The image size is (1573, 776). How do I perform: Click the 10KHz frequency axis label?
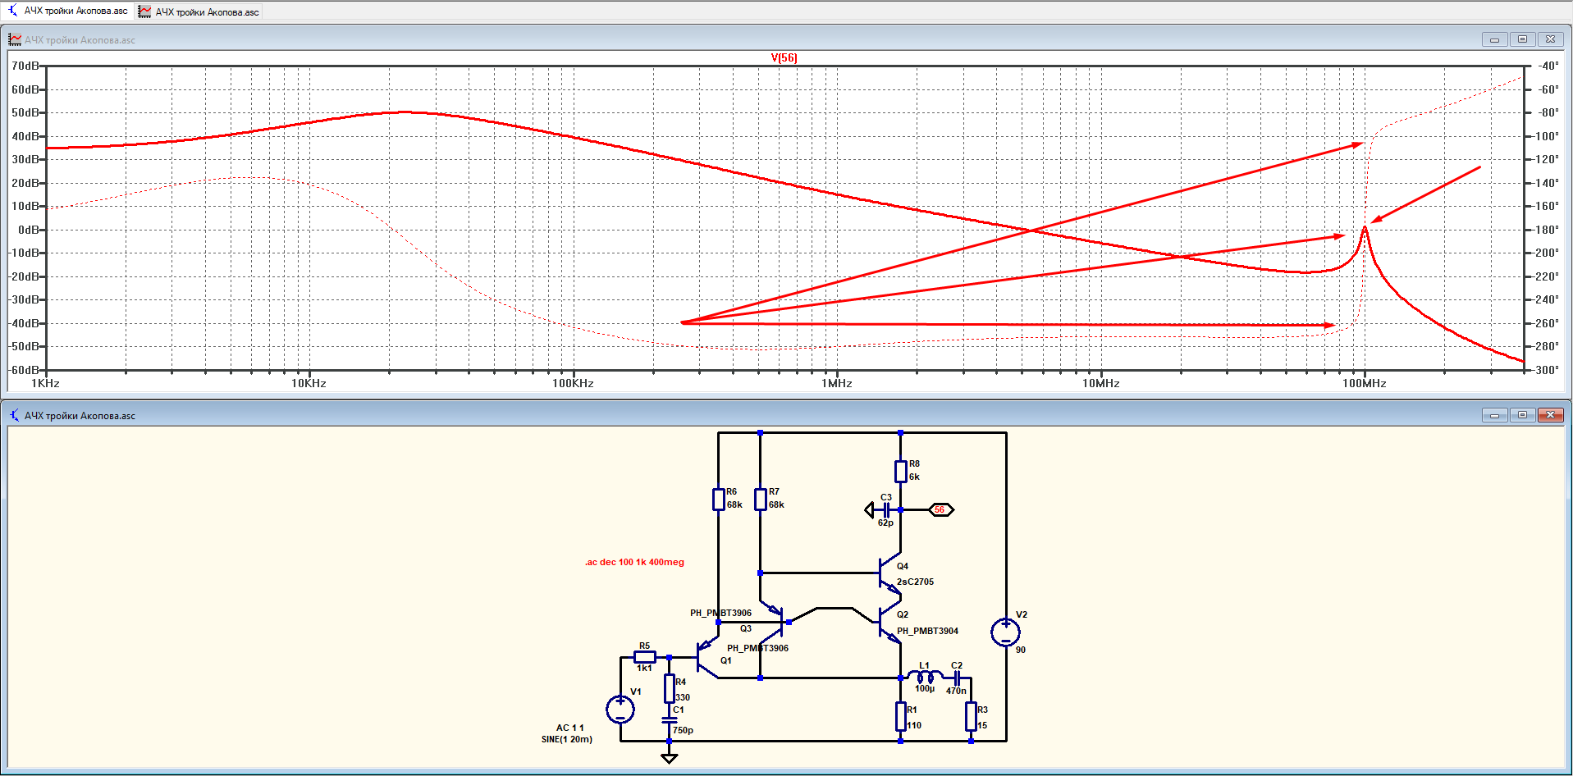pos(309,383)
